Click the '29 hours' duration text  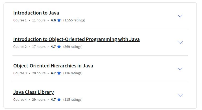(39, 99)
